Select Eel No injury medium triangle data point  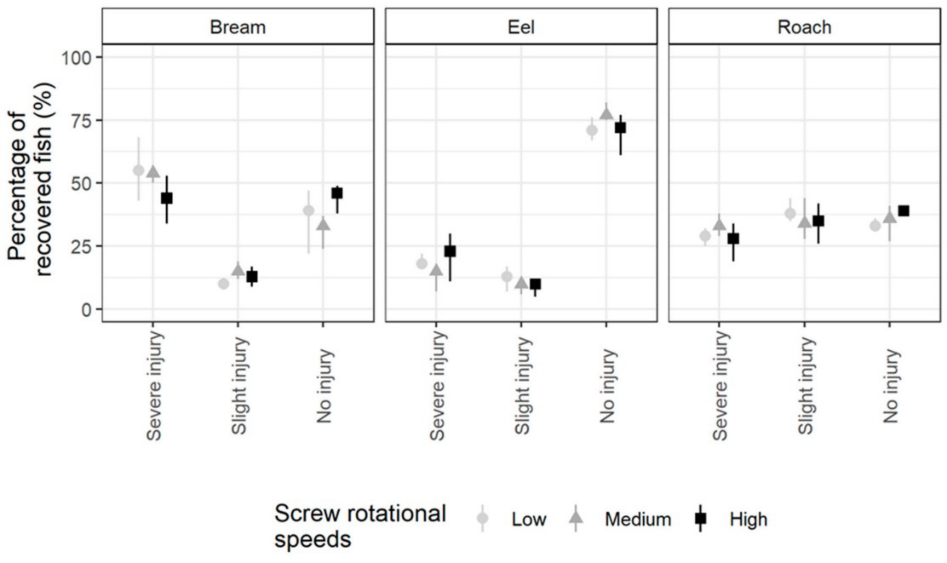(606, 114)
